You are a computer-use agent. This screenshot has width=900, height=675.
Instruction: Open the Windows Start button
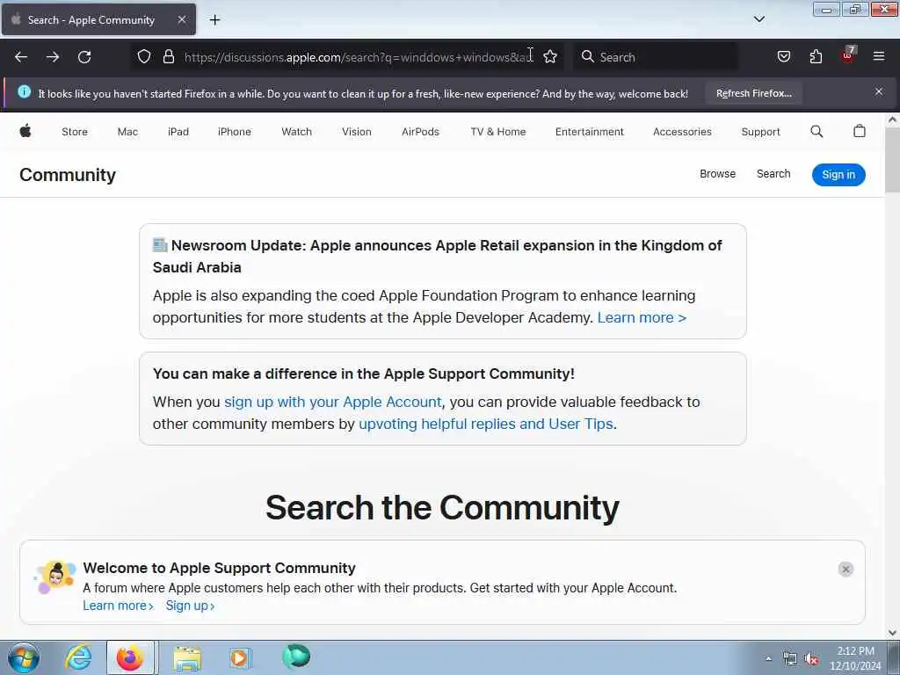click(24, 657)
